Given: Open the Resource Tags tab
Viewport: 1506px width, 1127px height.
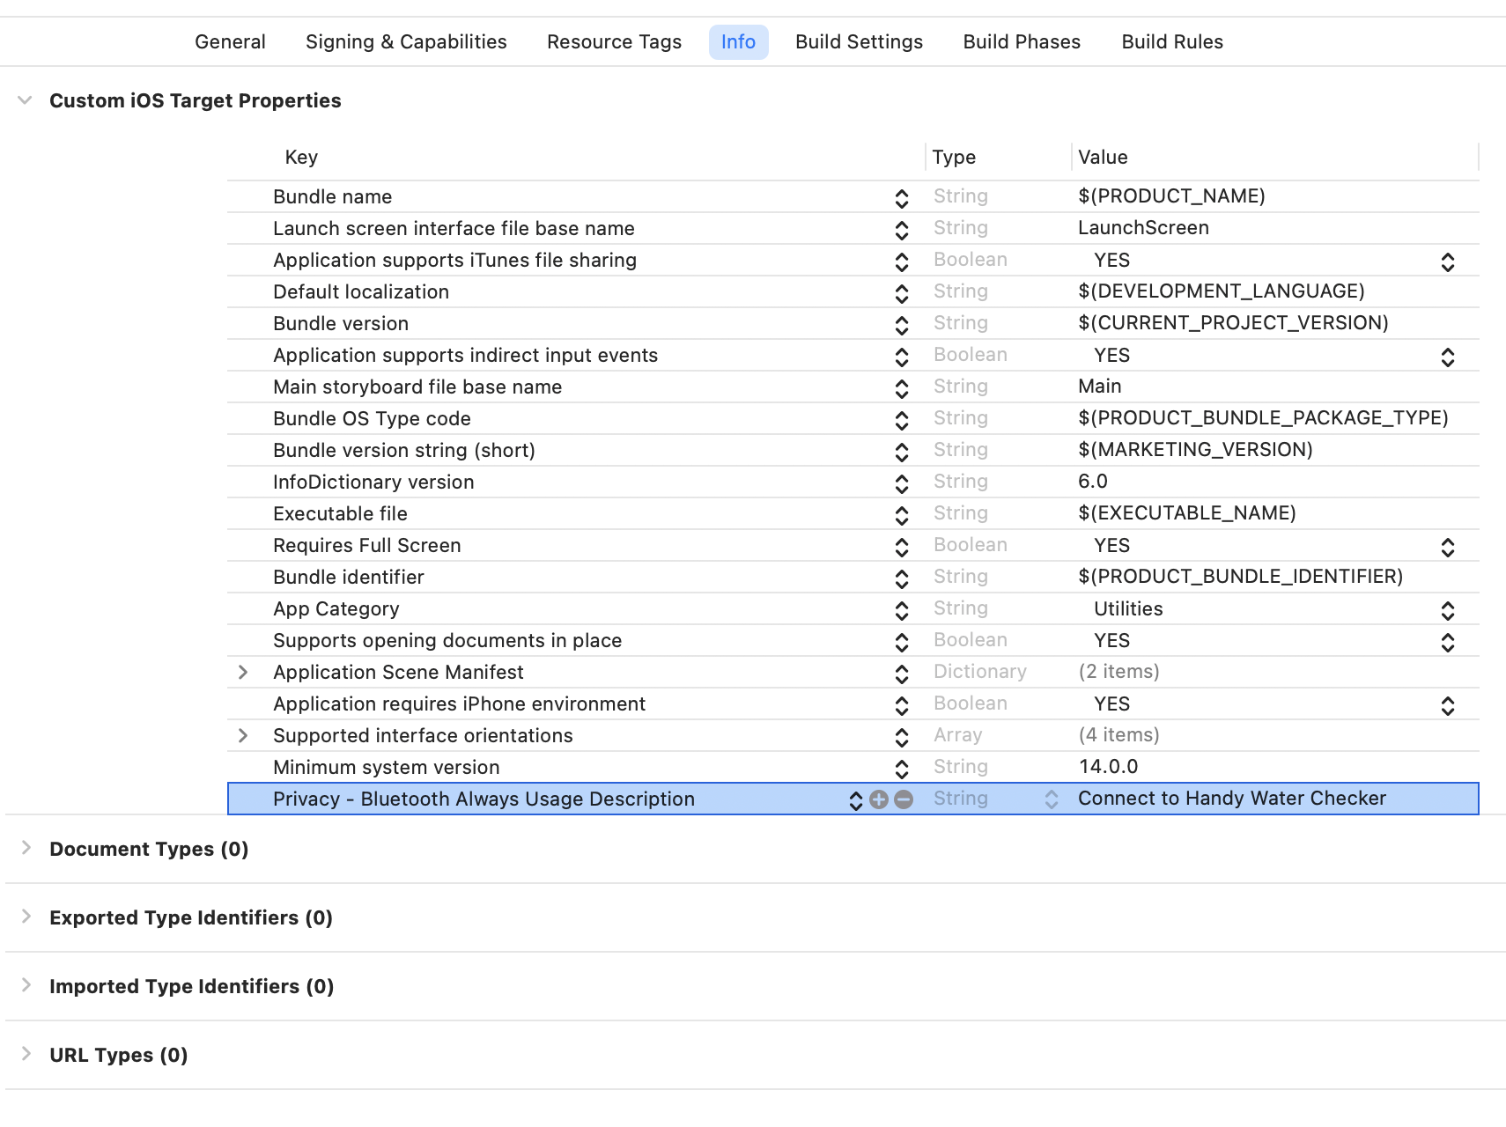Looking at the screenshot, I should (614, 42).
